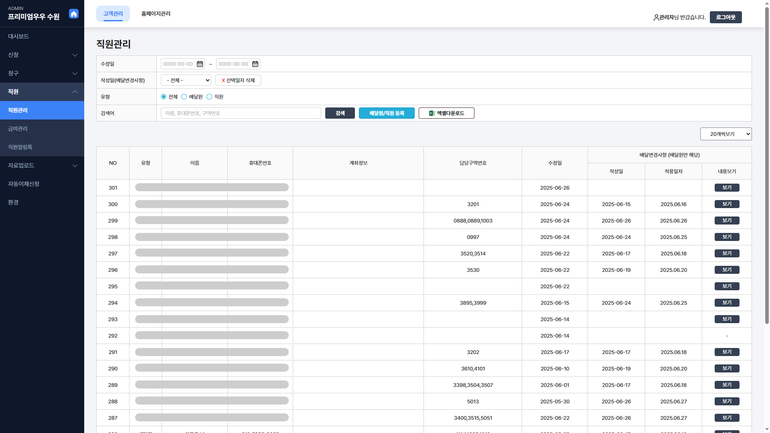The height and width of the screenshot is (433, 770).
Task: Select the 전체 type radio button
Action: click(164, 97)
